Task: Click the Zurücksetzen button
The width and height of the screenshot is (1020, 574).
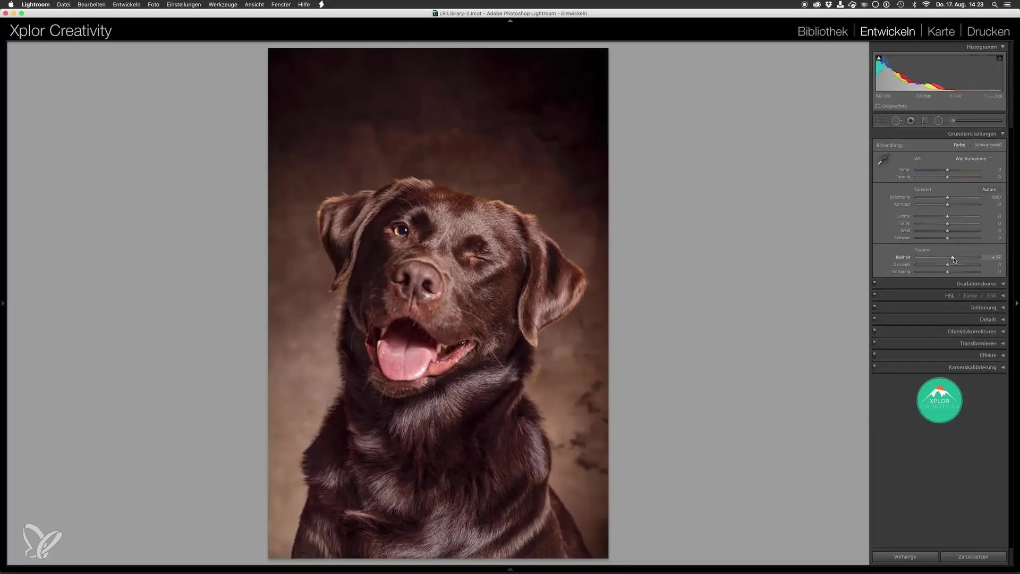Action: coord(973,556)
